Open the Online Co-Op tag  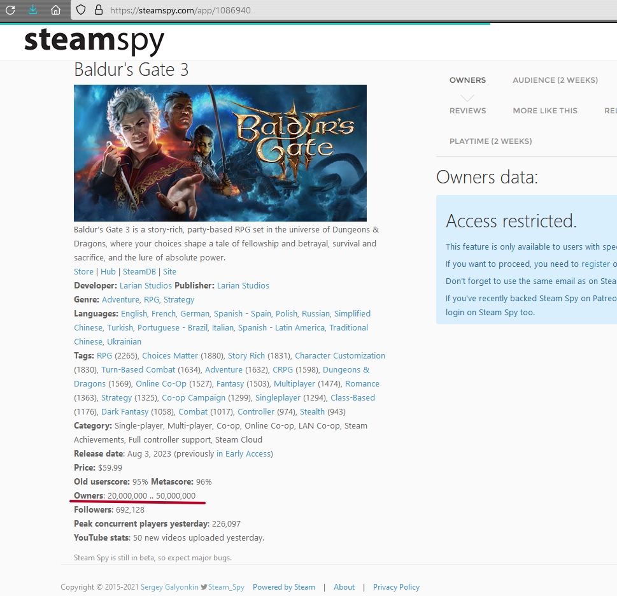coord(161,383)
